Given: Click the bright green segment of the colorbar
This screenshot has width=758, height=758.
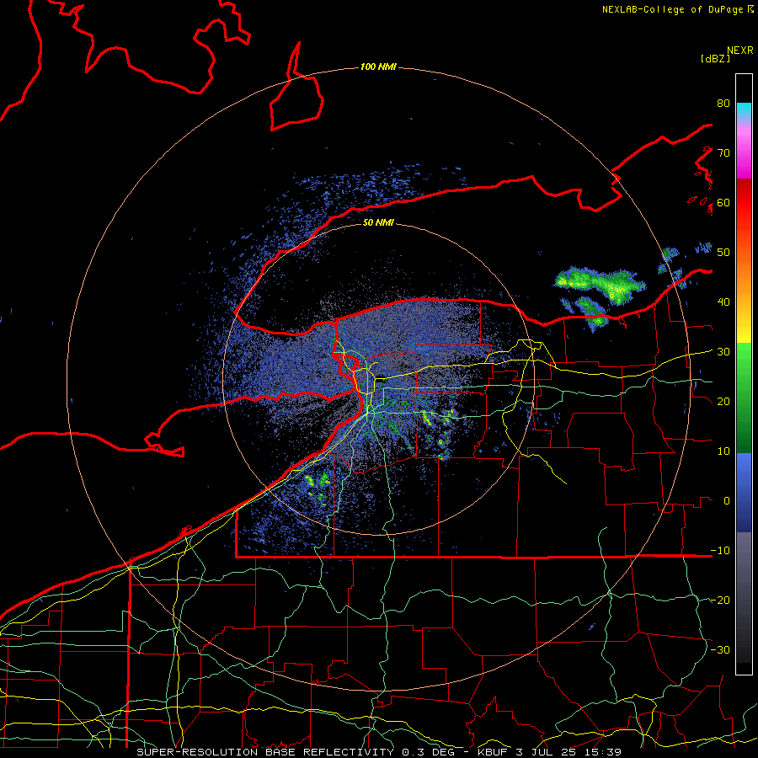Looking at the screenshot, I should [x=744, y=367].
